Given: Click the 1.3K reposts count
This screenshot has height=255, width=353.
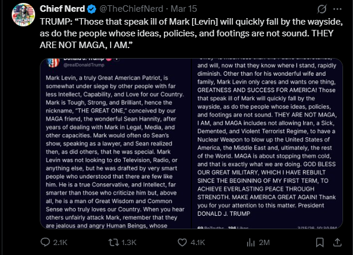Looking at the screenshot, I should tap(128, 242).
